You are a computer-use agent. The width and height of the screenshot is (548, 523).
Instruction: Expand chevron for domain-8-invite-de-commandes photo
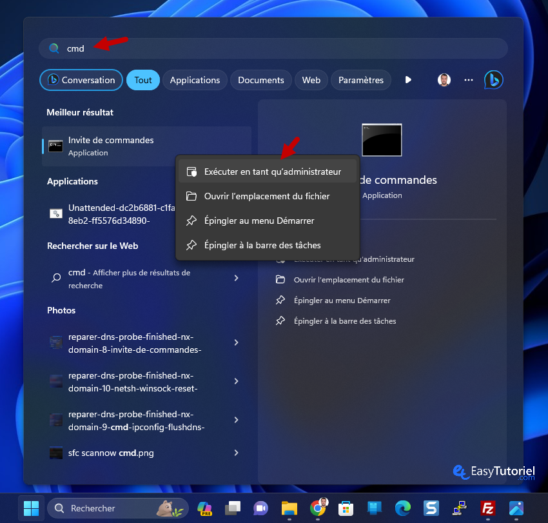236,342
